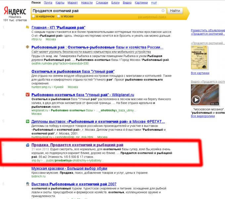The image size is (225, 199).
Task: Click house favicon beside Продажа. Продается result
Action: [x=27, y=145]
